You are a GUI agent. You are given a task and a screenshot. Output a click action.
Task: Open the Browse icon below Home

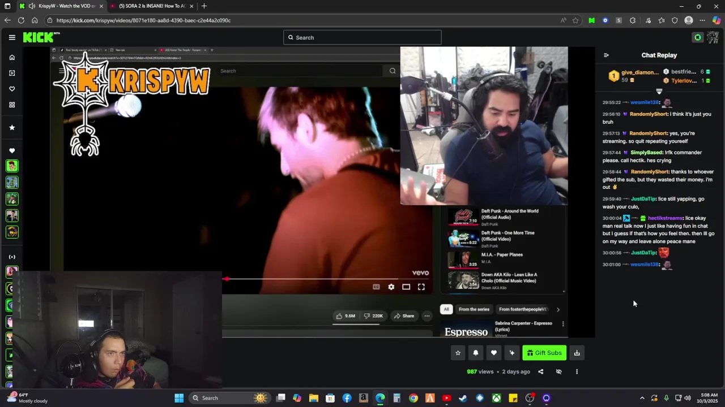point(12,73)
